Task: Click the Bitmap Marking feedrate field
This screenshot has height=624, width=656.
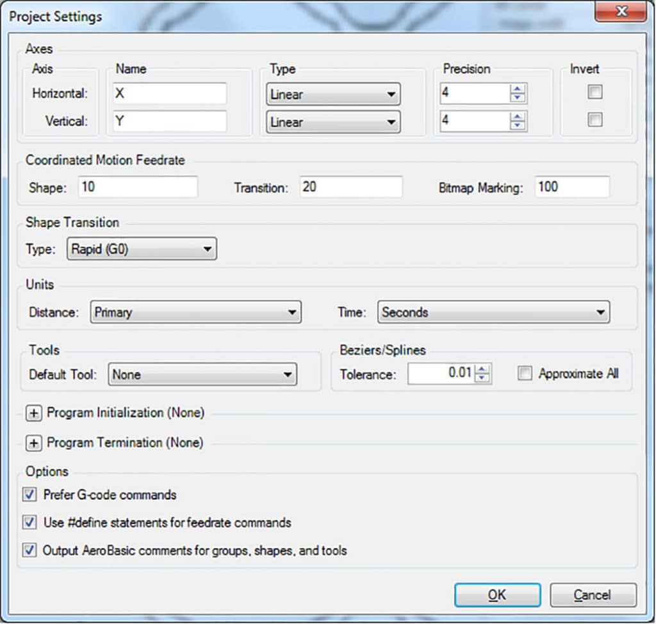Action: tap(572, 186)
